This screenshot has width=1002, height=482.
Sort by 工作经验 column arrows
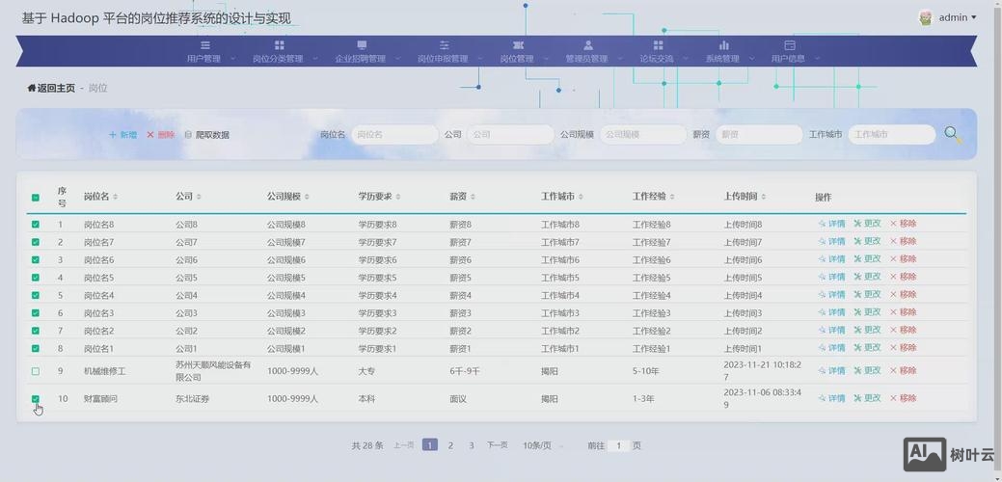[x=672, y=197]
